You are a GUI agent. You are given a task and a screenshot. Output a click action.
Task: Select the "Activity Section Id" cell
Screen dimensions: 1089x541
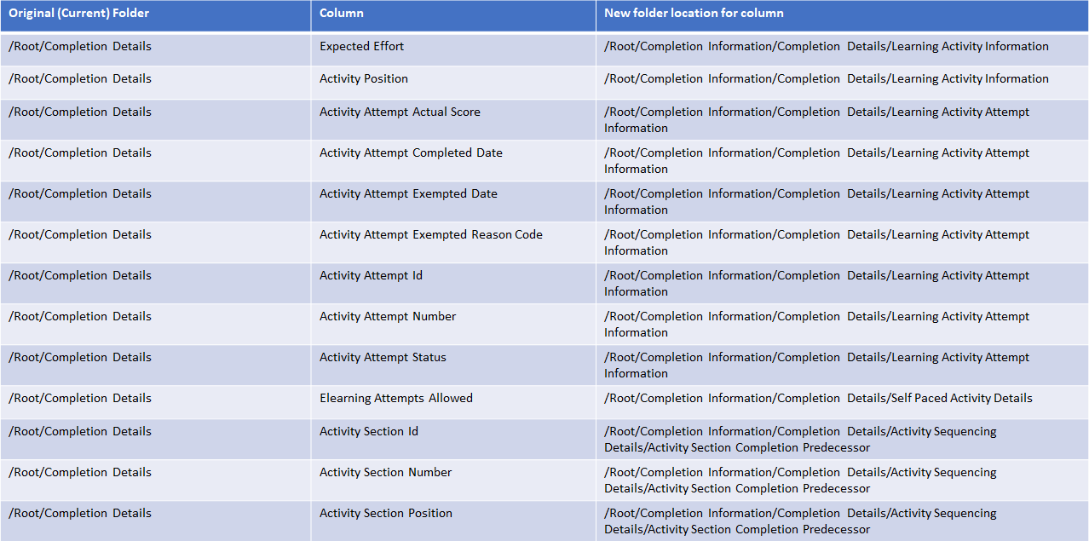pyautogui.click(x=369, y=432)
